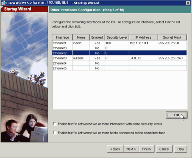Viewport: 192px width, 158px height.
Task: Open the Help button
Action: point(180,149)
